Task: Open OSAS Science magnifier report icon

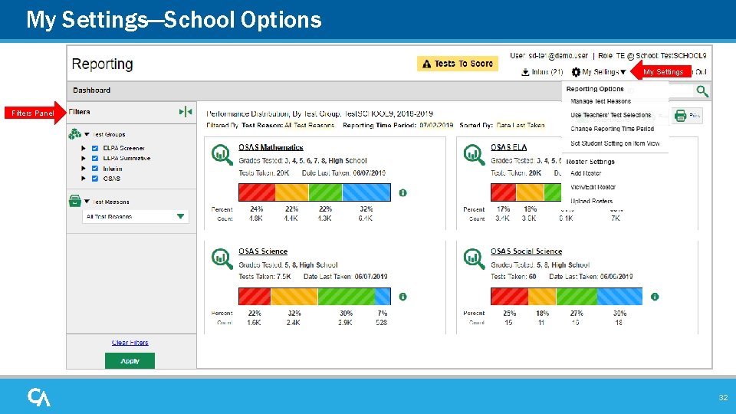Action: 222,258
